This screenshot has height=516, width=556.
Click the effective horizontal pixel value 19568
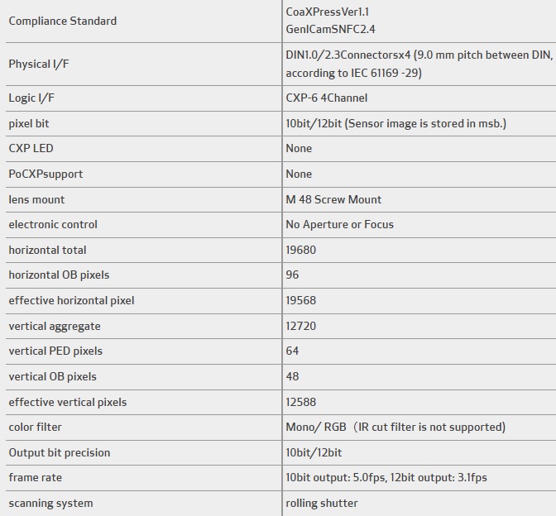(x=300, y=300)
